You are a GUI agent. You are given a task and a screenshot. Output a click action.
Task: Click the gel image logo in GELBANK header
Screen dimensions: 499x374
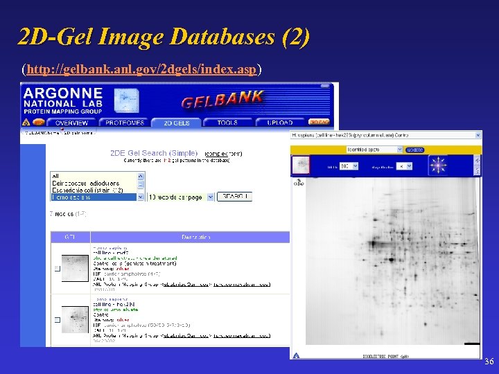(x=126, y=100)
